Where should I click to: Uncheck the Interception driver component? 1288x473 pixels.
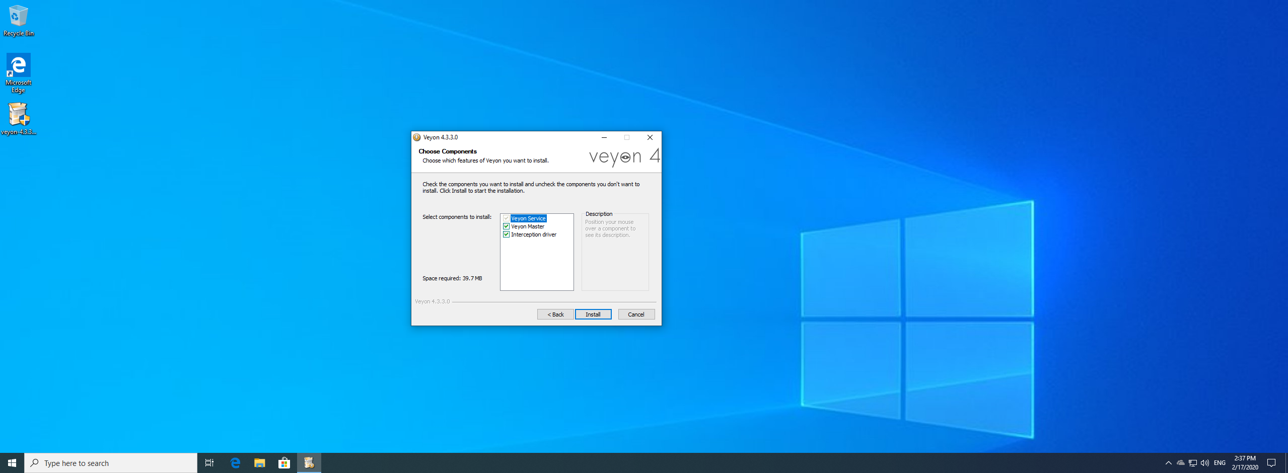tap(507, 234)
